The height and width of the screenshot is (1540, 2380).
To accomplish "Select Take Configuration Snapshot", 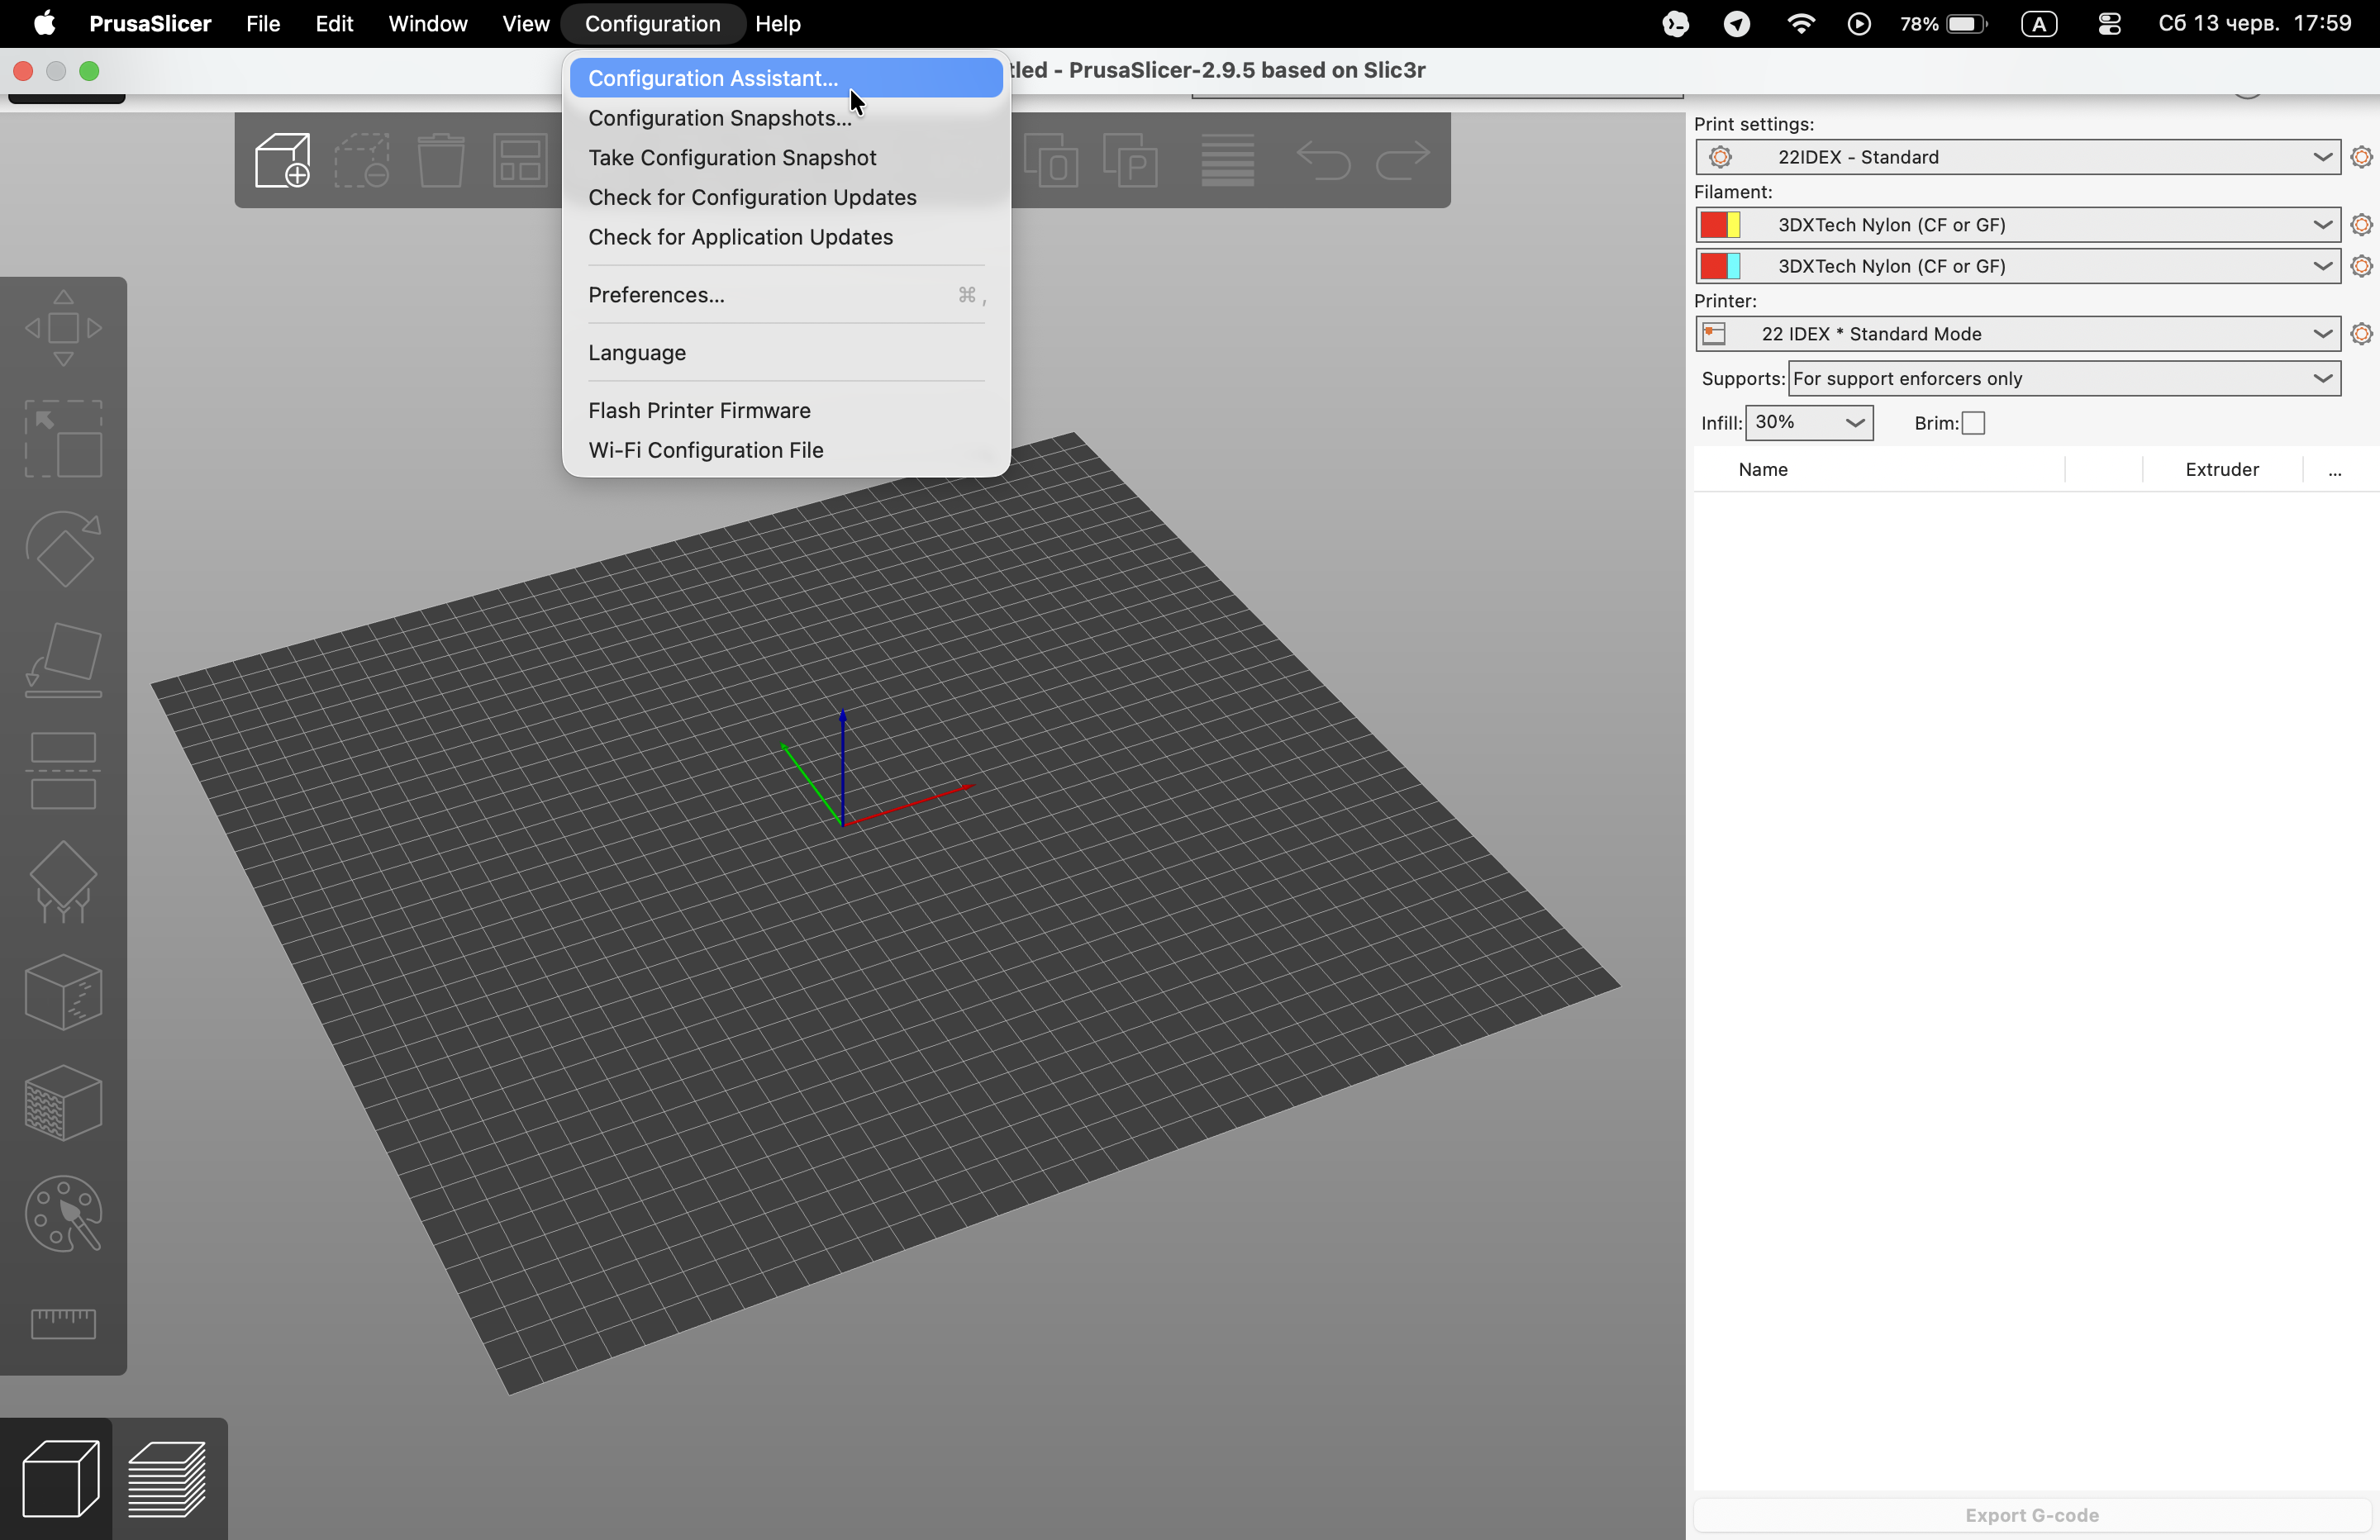I will click(786, 158).
